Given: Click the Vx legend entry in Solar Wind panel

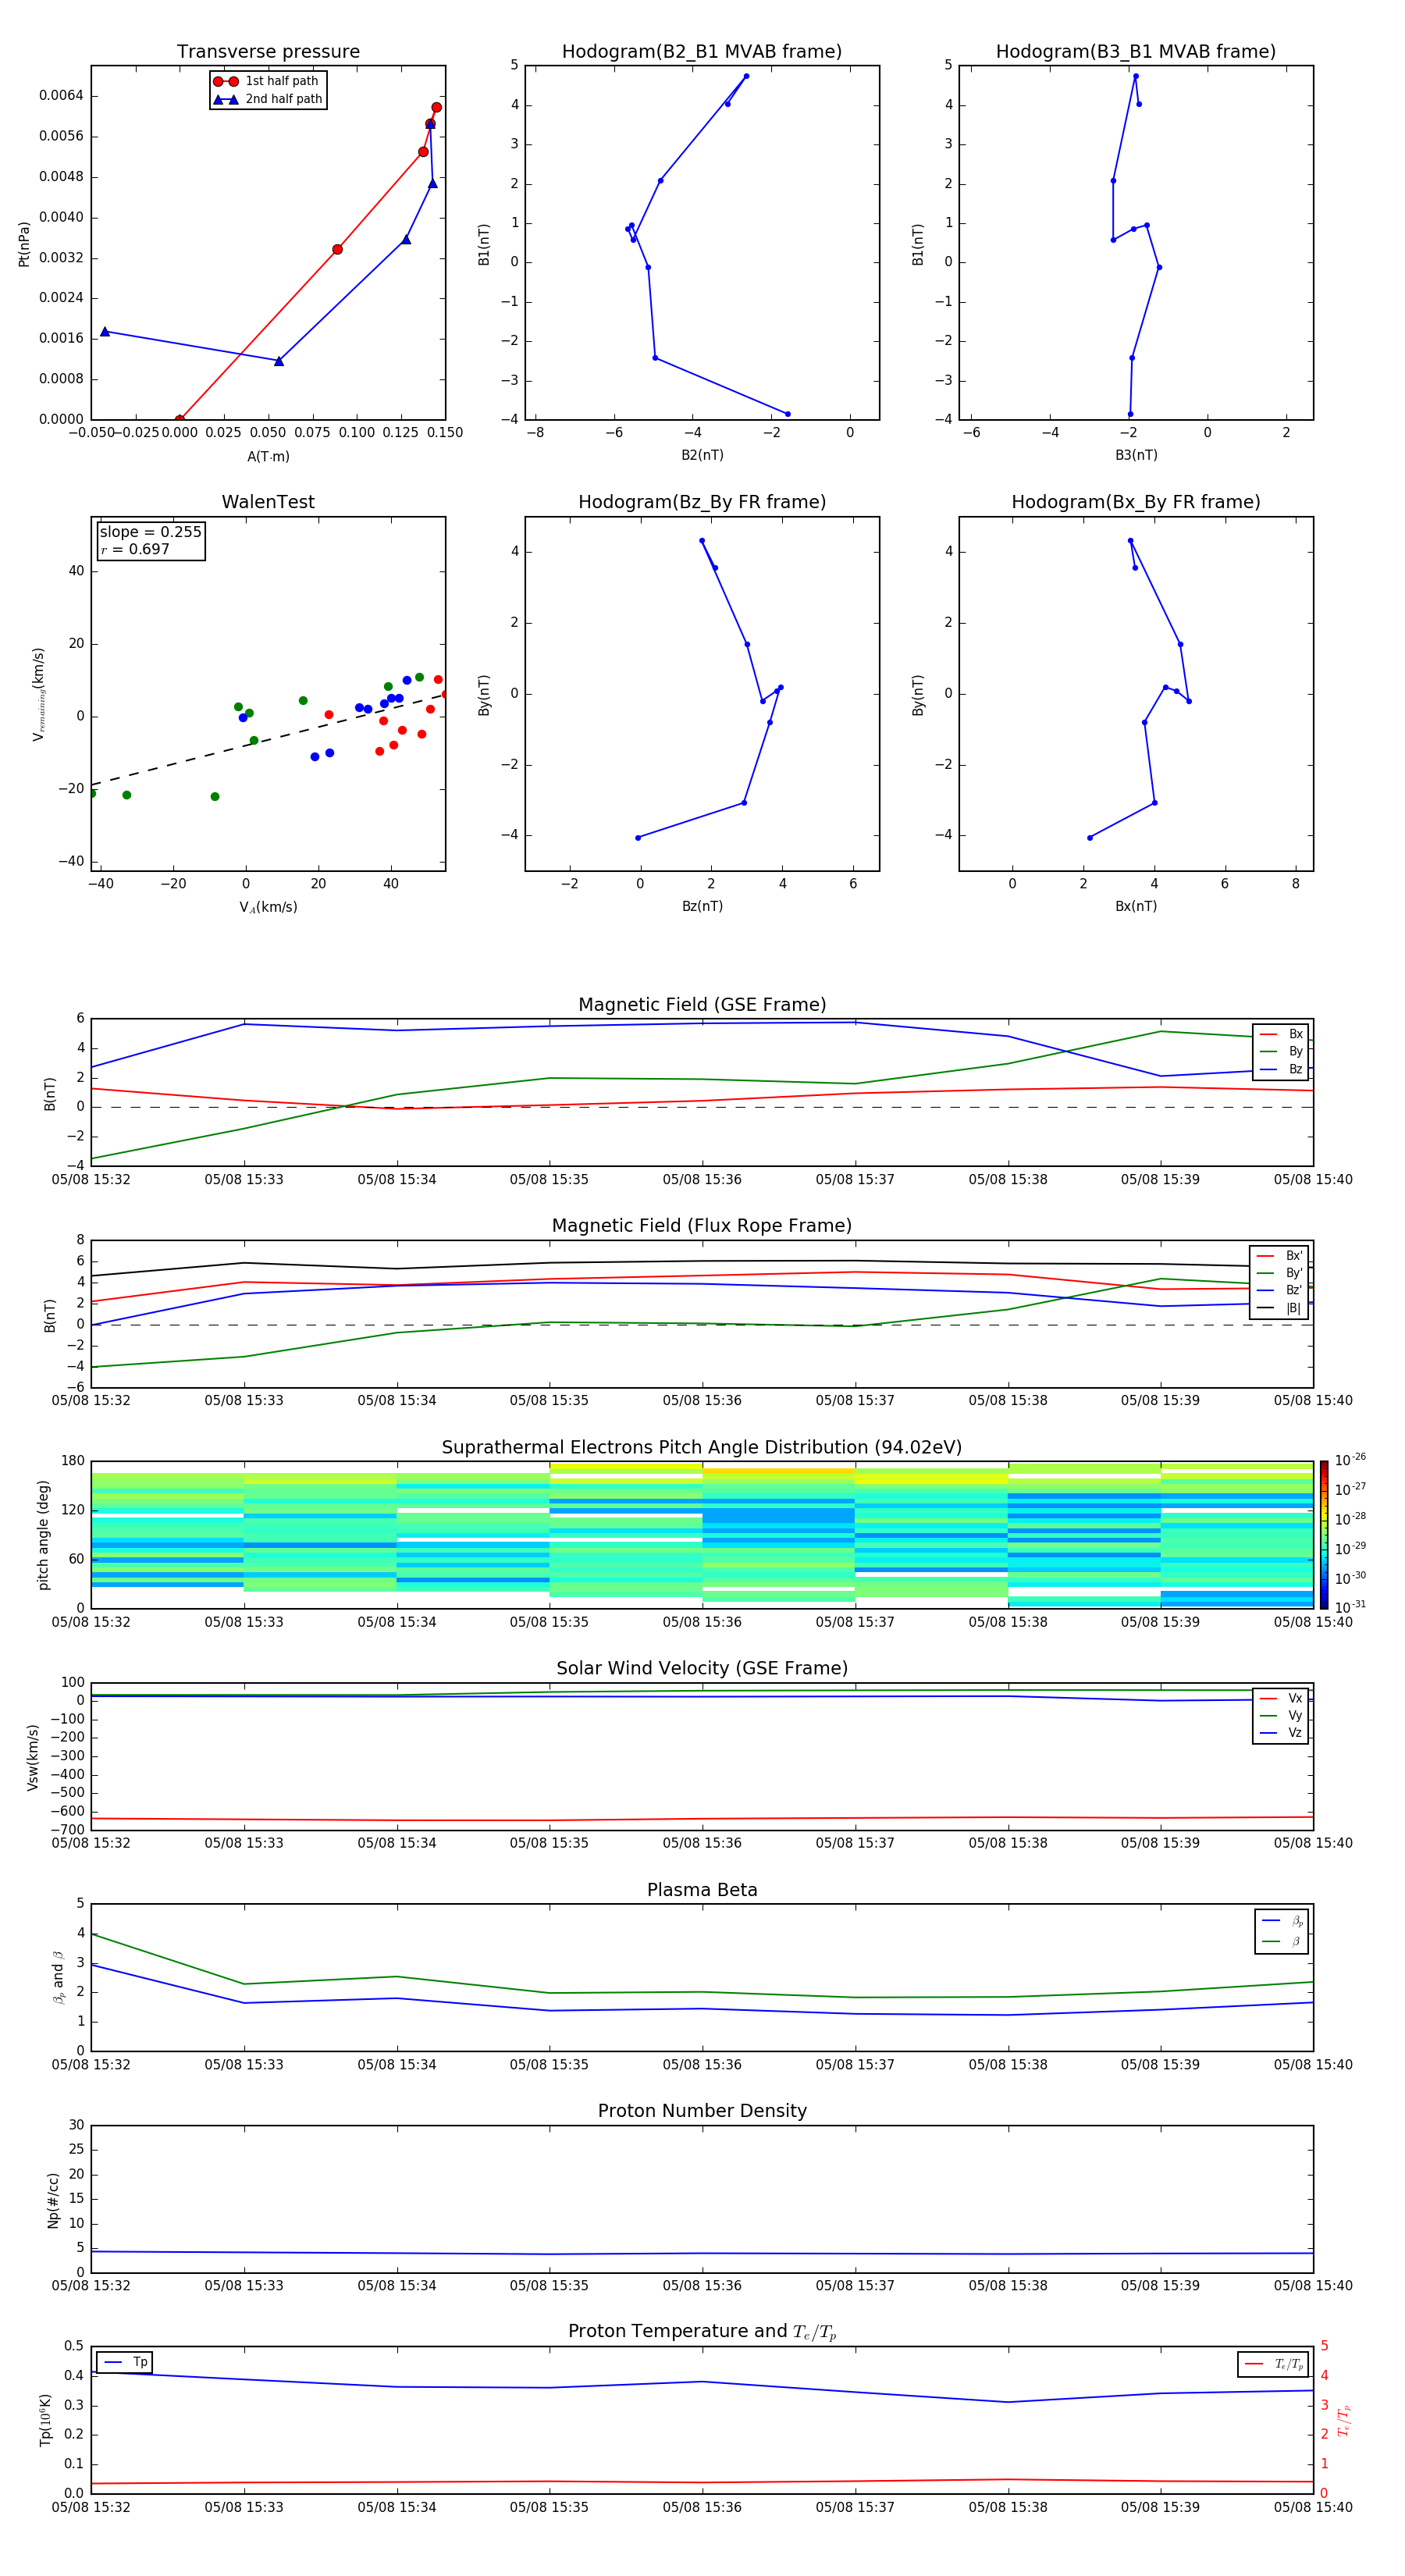Looking at the screenshot, I should pos(1281,1698).
